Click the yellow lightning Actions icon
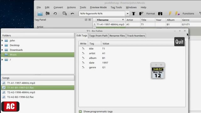 [x=170, y=13]
